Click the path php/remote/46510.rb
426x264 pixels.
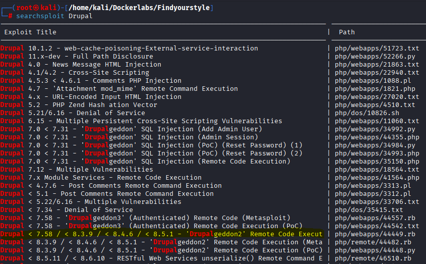tap(373, 258)
